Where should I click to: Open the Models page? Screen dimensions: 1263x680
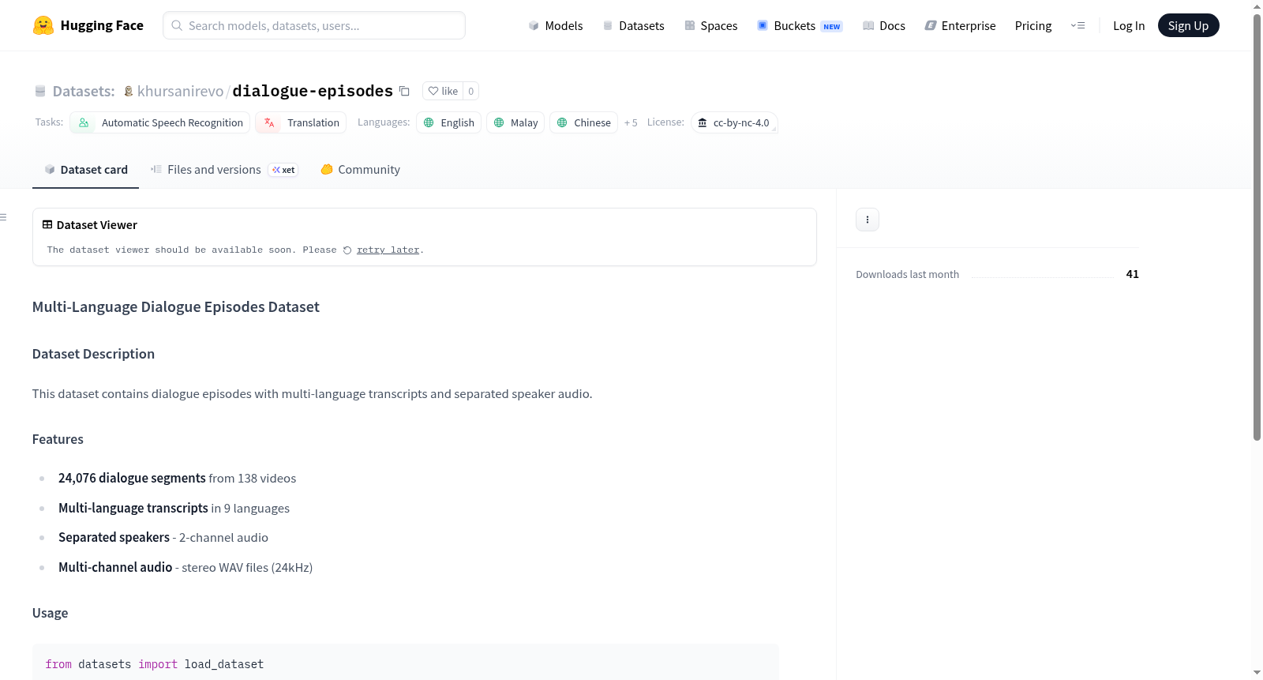(x=556, y=25)
